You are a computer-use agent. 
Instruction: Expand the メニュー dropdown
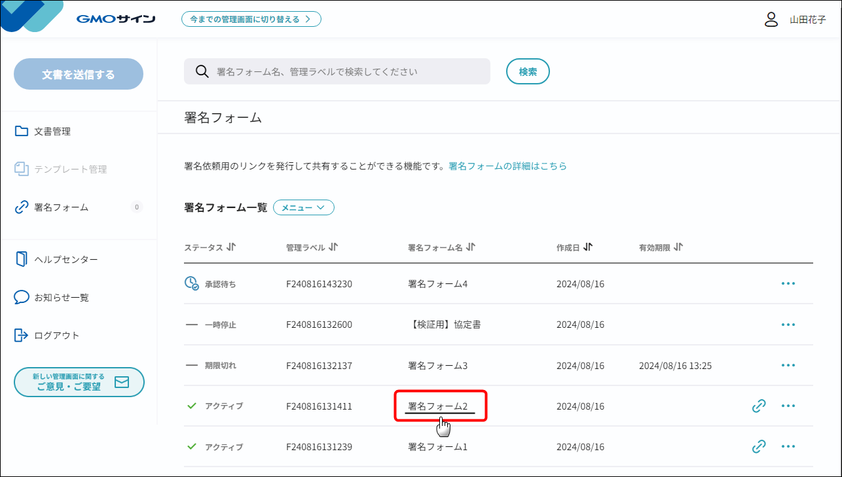(x=303, y=207)
